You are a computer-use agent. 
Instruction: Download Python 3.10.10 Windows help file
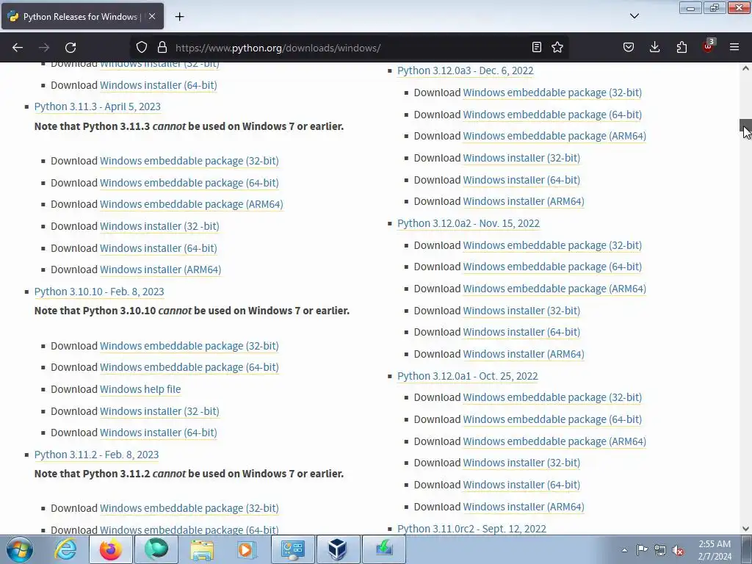[x=140, y=389]
